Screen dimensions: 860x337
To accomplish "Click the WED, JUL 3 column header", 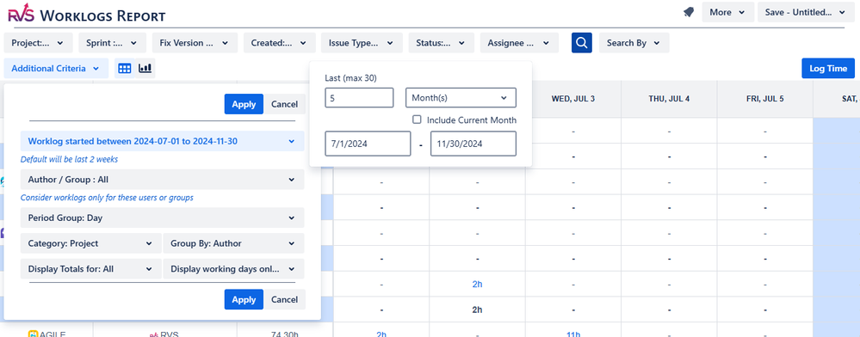I will tap(573, 99).
